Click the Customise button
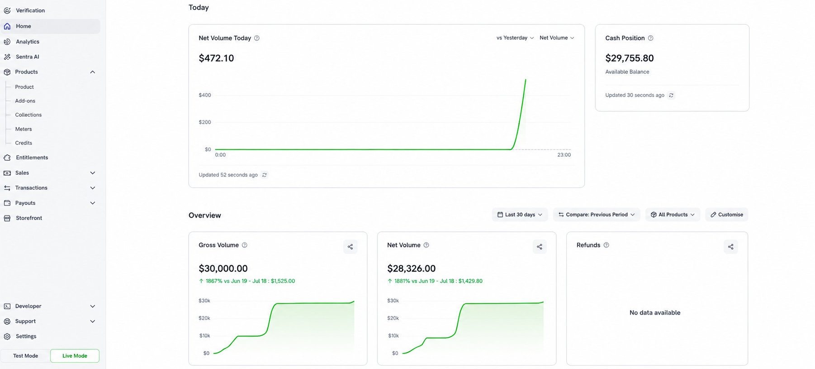Viewport: 815px width, 369px height. [726, 215]
